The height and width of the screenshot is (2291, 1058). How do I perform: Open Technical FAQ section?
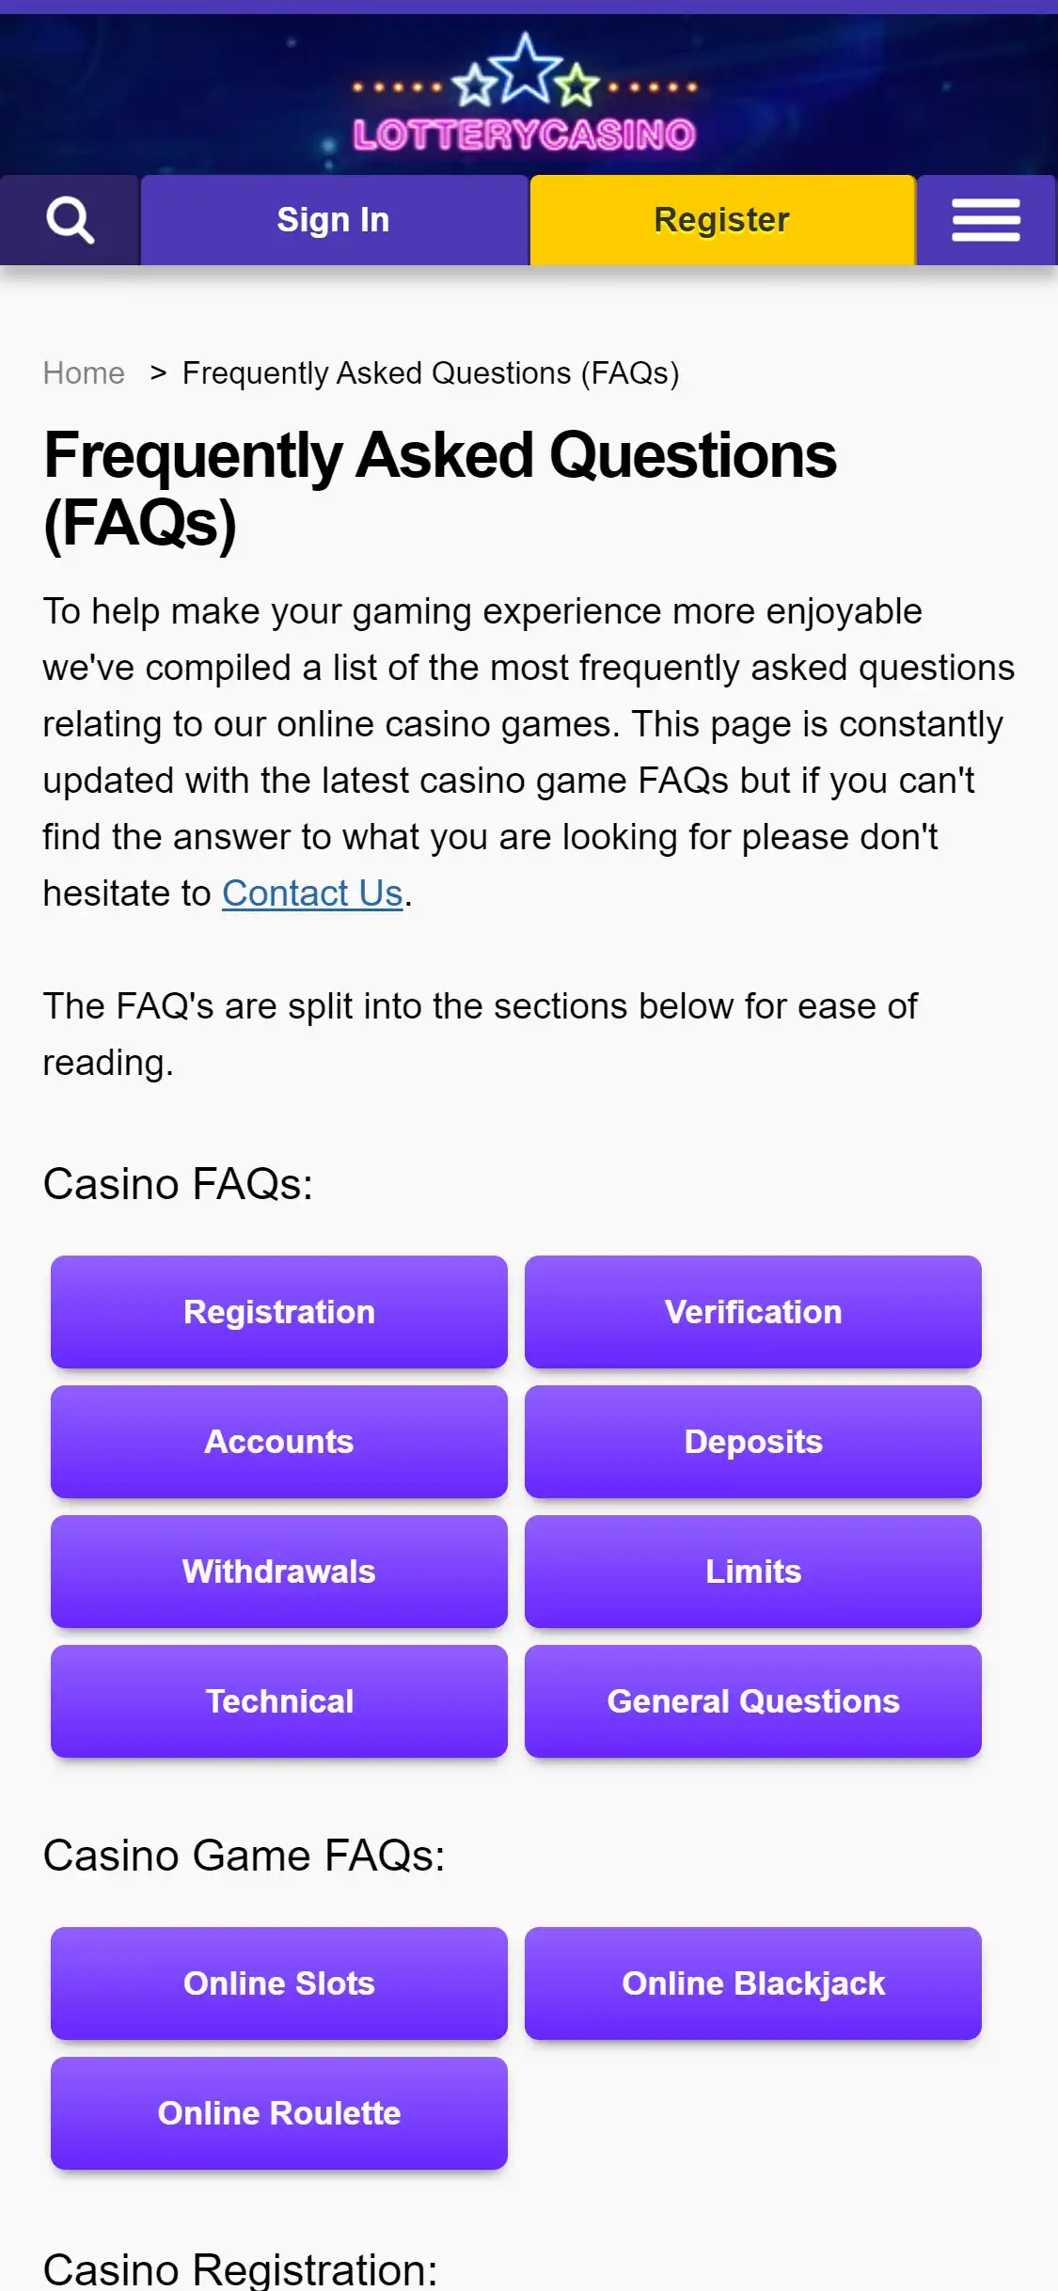point(279,1701)
